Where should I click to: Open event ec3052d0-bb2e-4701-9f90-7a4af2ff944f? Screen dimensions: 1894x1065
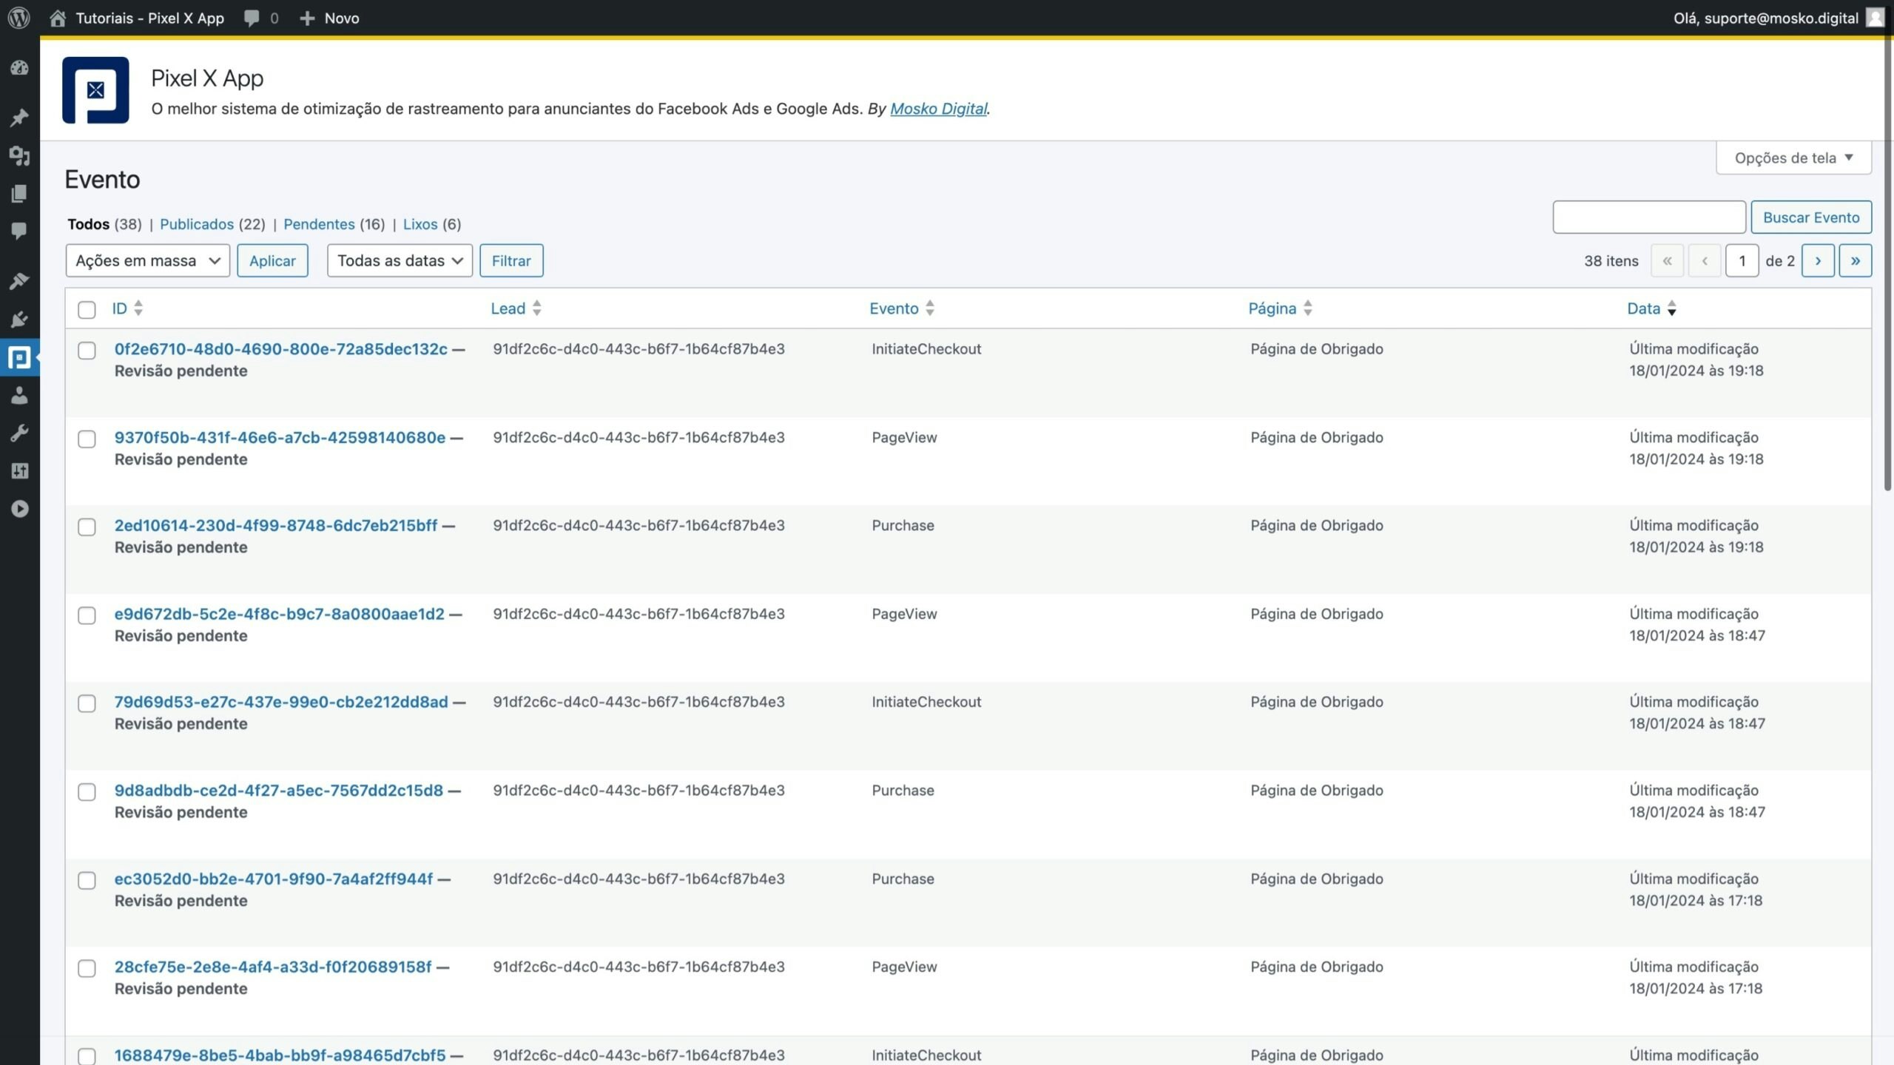click(x=274, y=879)
